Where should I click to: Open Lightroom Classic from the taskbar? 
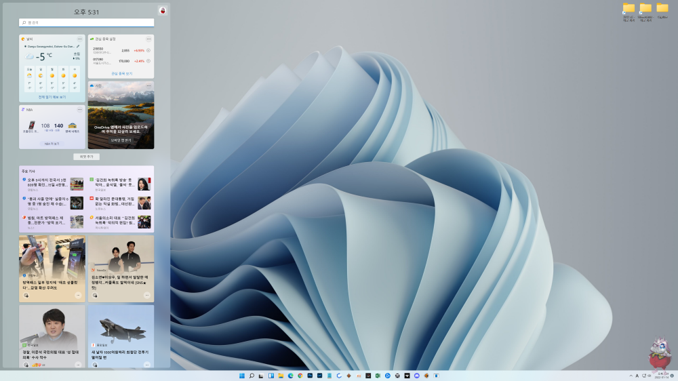click(x=319, y=376)
